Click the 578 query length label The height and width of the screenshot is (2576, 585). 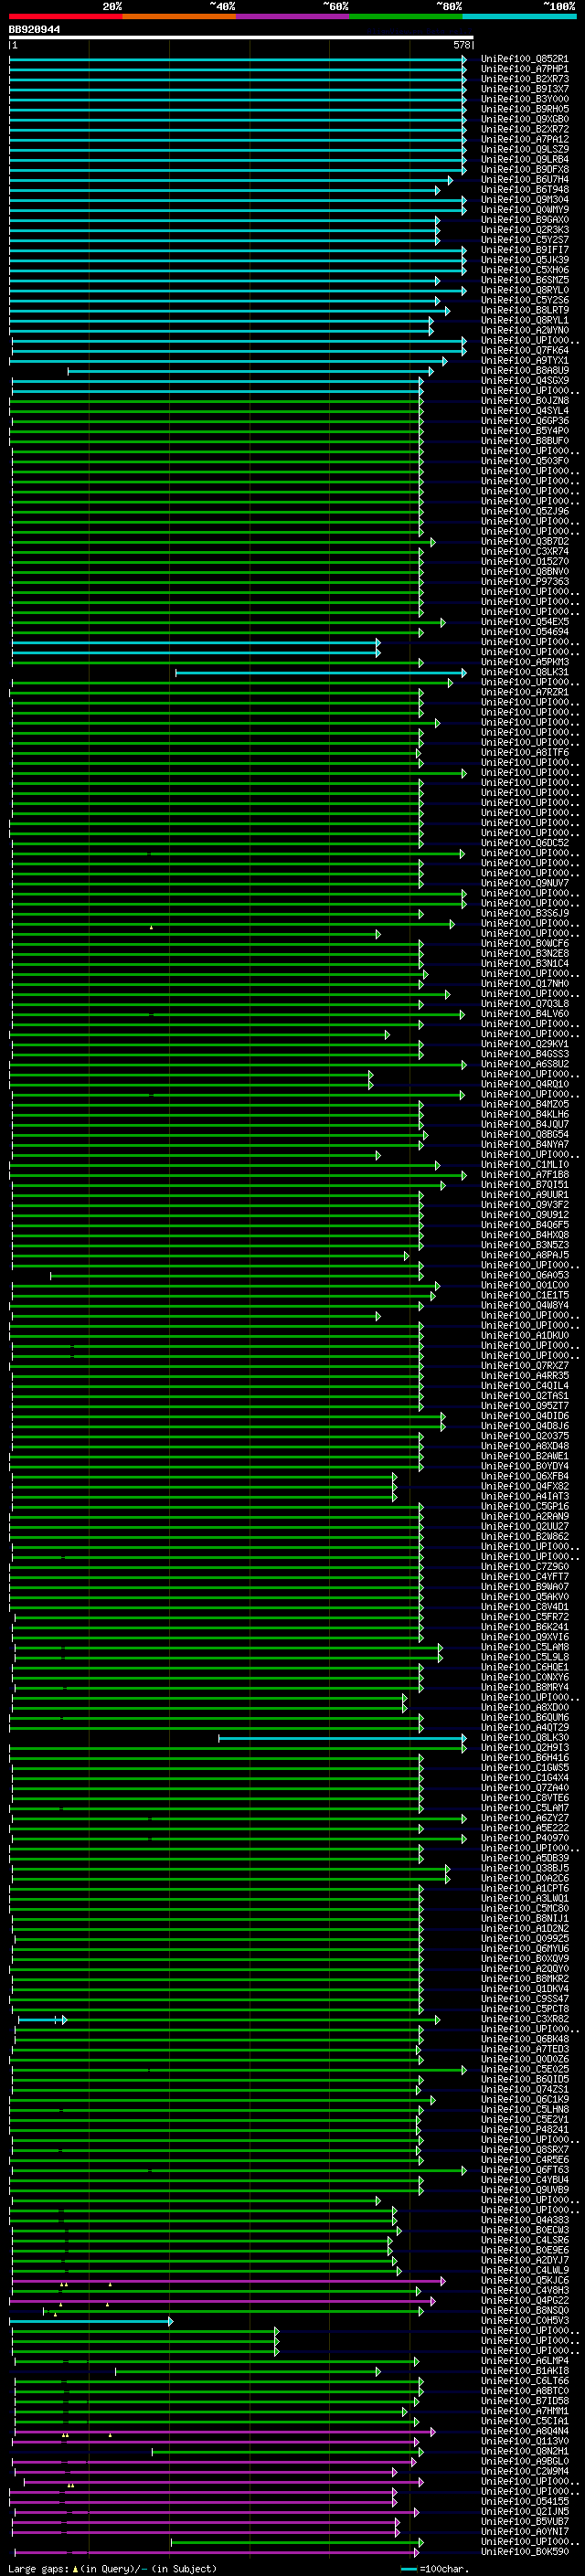[462, 45]
